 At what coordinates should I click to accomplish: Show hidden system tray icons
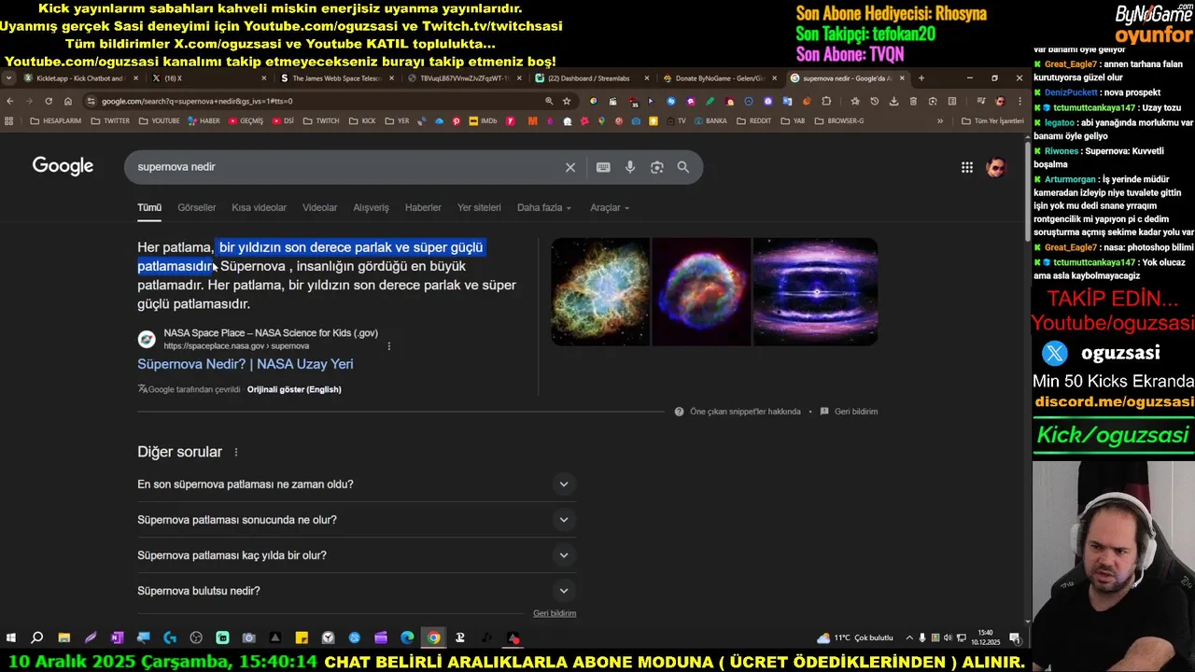click(909, 638)
